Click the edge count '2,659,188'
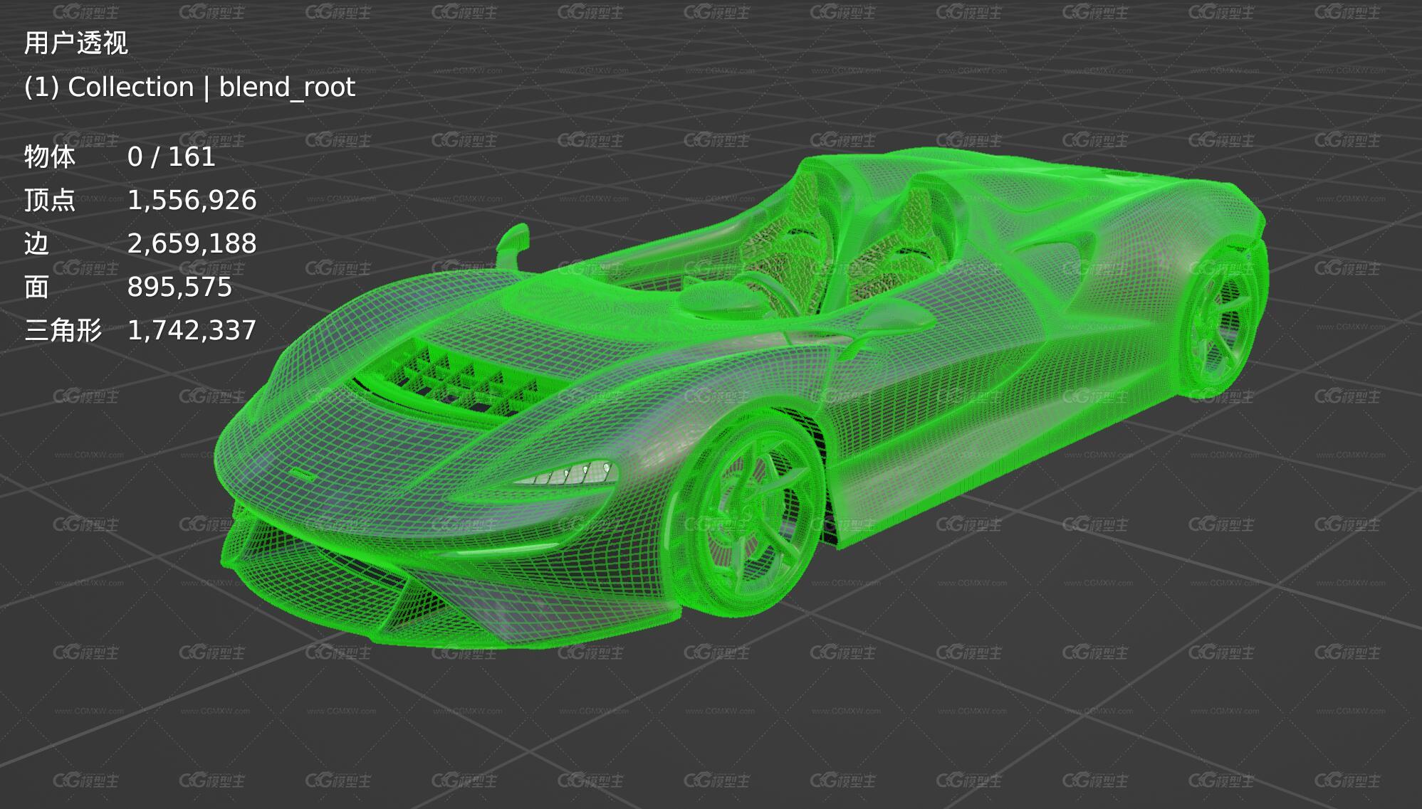This screenshot has width=1422, height=809. pyautogui.click(x=192, y=244)
